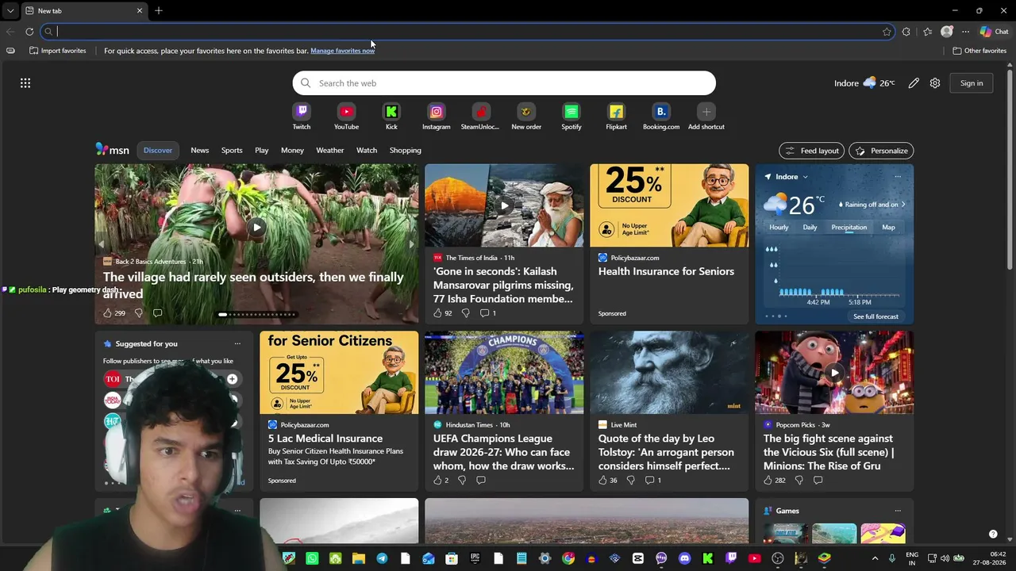This screenshot has height=571, width=1016.
Task: Open the weather card more options ellipsis
Action: point(898,177)
